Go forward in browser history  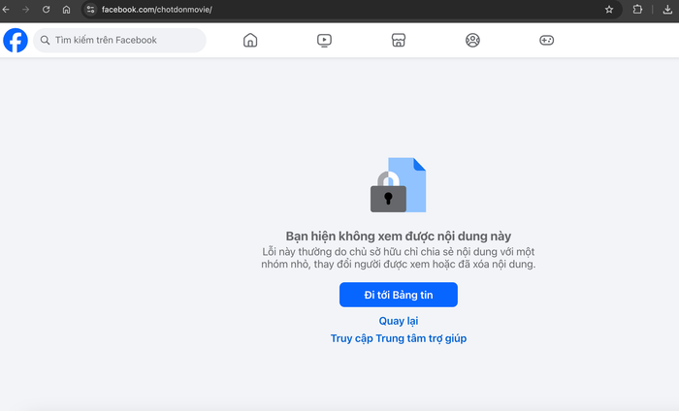(25, 10)
